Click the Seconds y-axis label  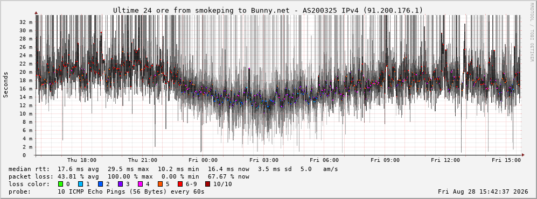[x=6, y=84]
